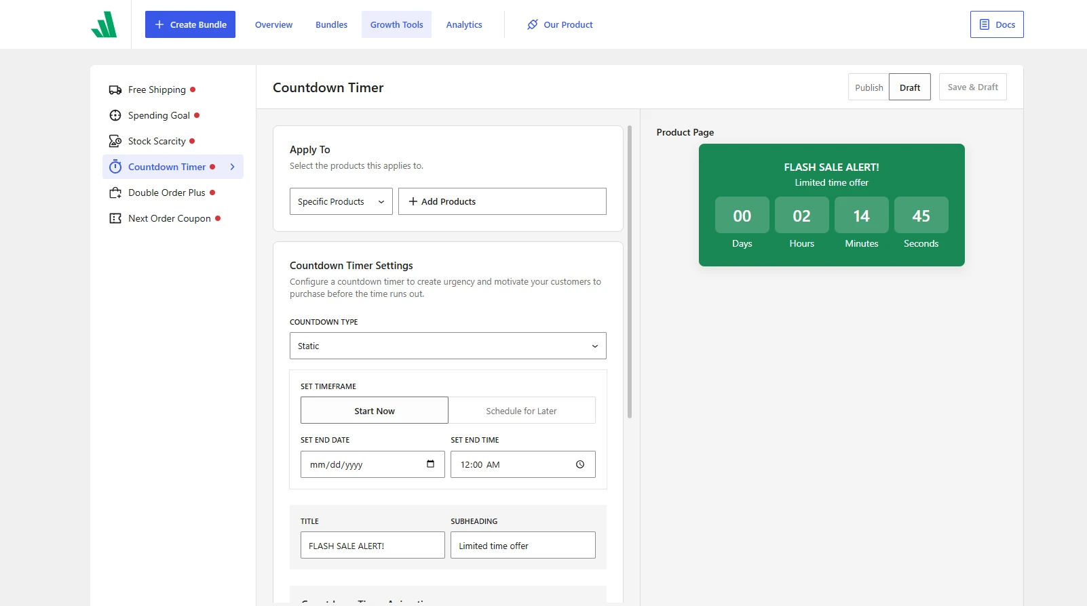Set status toggle to Draft
The height and width of the screenshot is (606, 1087).
(x=910, y=87)
